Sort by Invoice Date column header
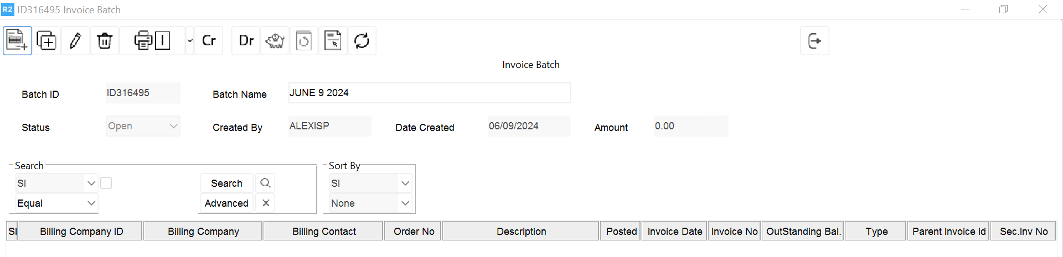This screenshot has width=1063, height=257. (x=674, y=232)
